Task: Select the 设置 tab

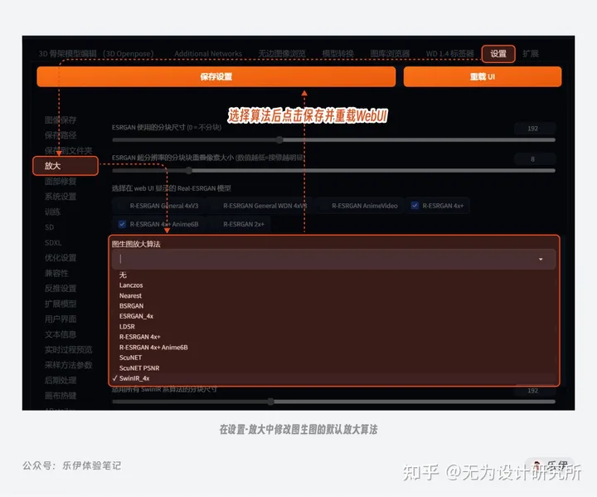Action: click(x=498, y=54)
